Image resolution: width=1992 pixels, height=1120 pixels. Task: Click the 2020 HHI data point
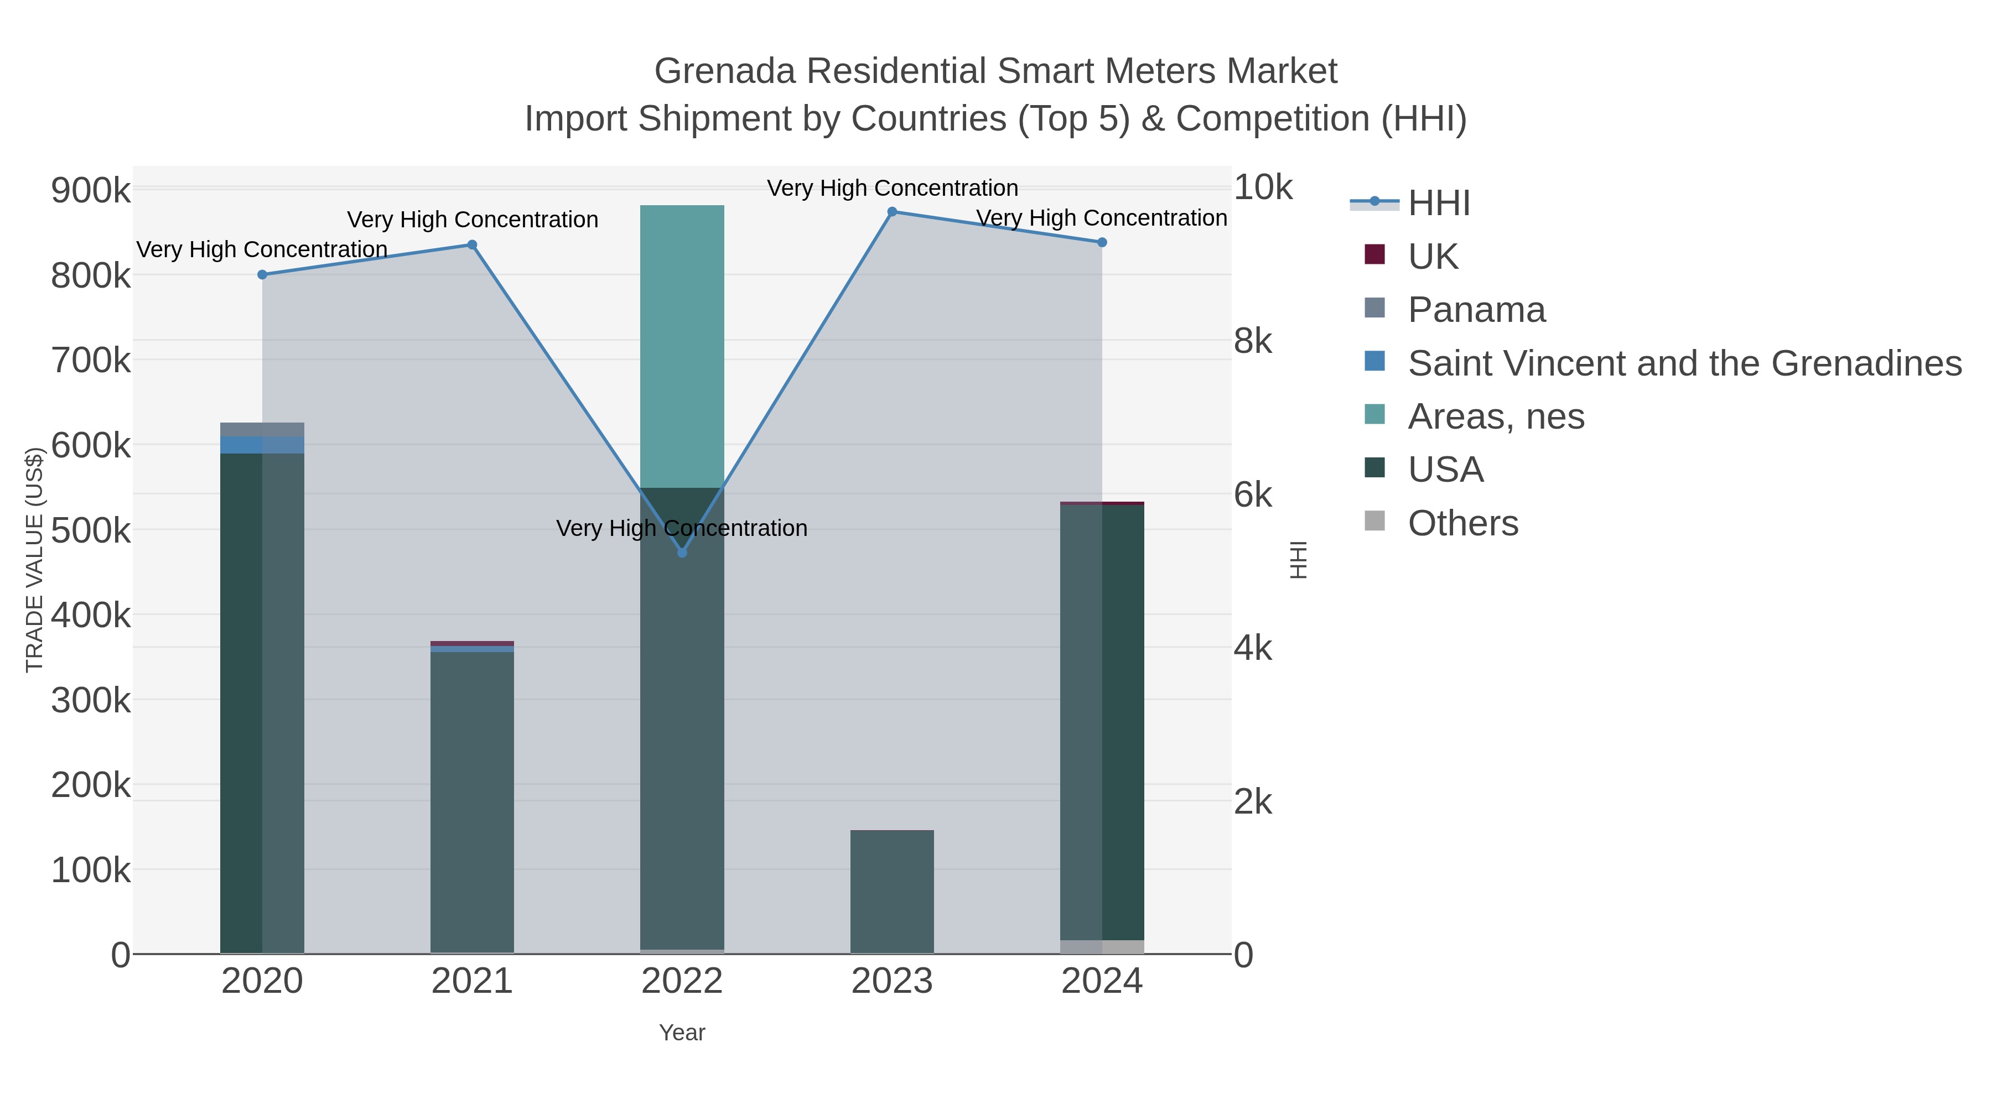[262, 274]
